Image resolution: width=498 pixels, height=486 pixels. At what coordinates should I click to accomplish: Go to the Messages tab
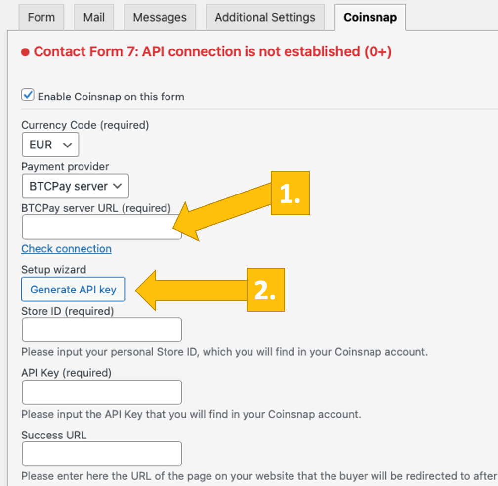160,17
